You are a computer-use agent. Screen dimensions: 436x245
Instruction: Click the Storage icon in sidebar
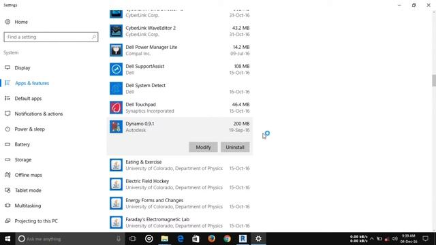[x=7, y=159]
